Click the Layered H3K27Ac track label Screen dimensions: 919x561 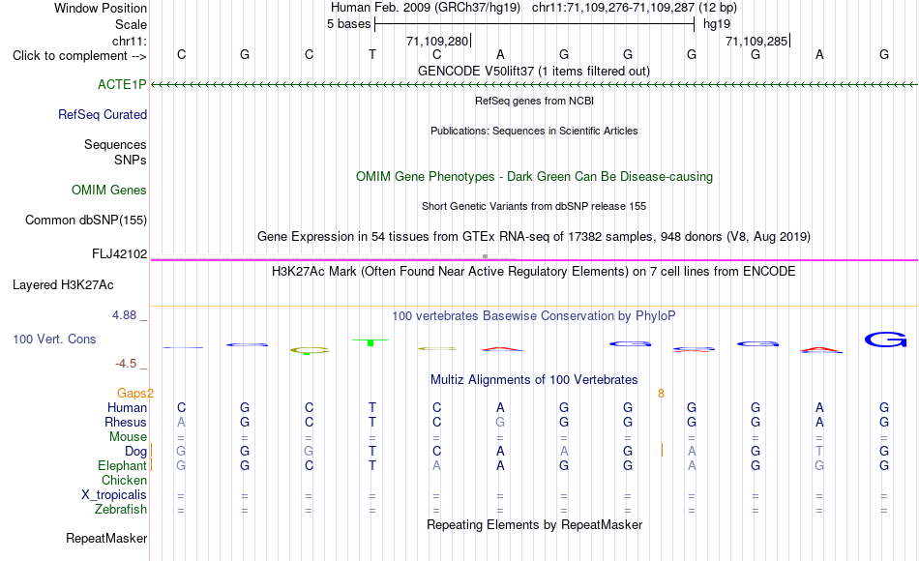click(63, 285)
